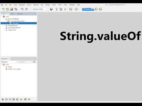Image resolution: width=142 pixels, height=106 pixels.
Task: Toggle Show Non-Public Members in Navigator
Action: pyautogui.click(x=14, y=99)
